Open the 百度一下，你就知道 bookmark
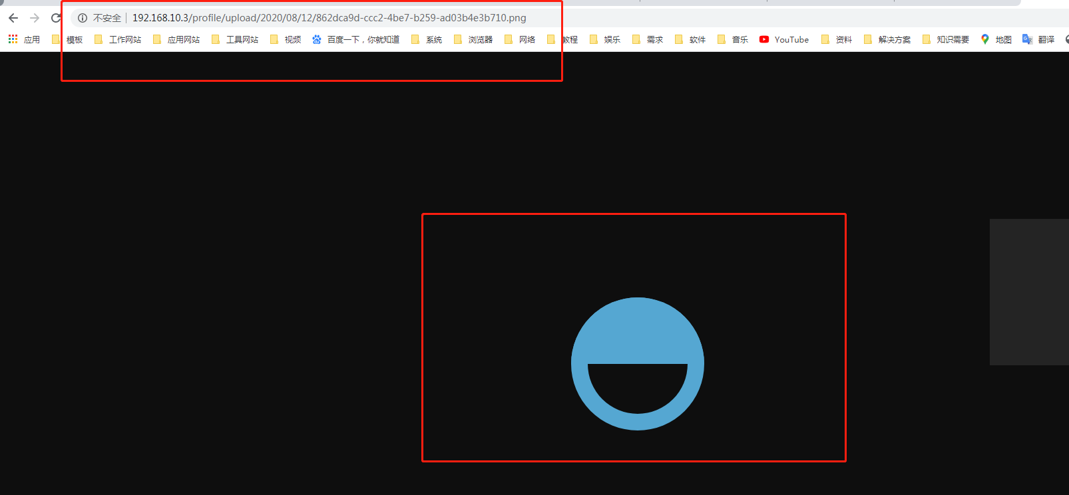The width and height of the screenshot is (1069, 495). (356, 40)
